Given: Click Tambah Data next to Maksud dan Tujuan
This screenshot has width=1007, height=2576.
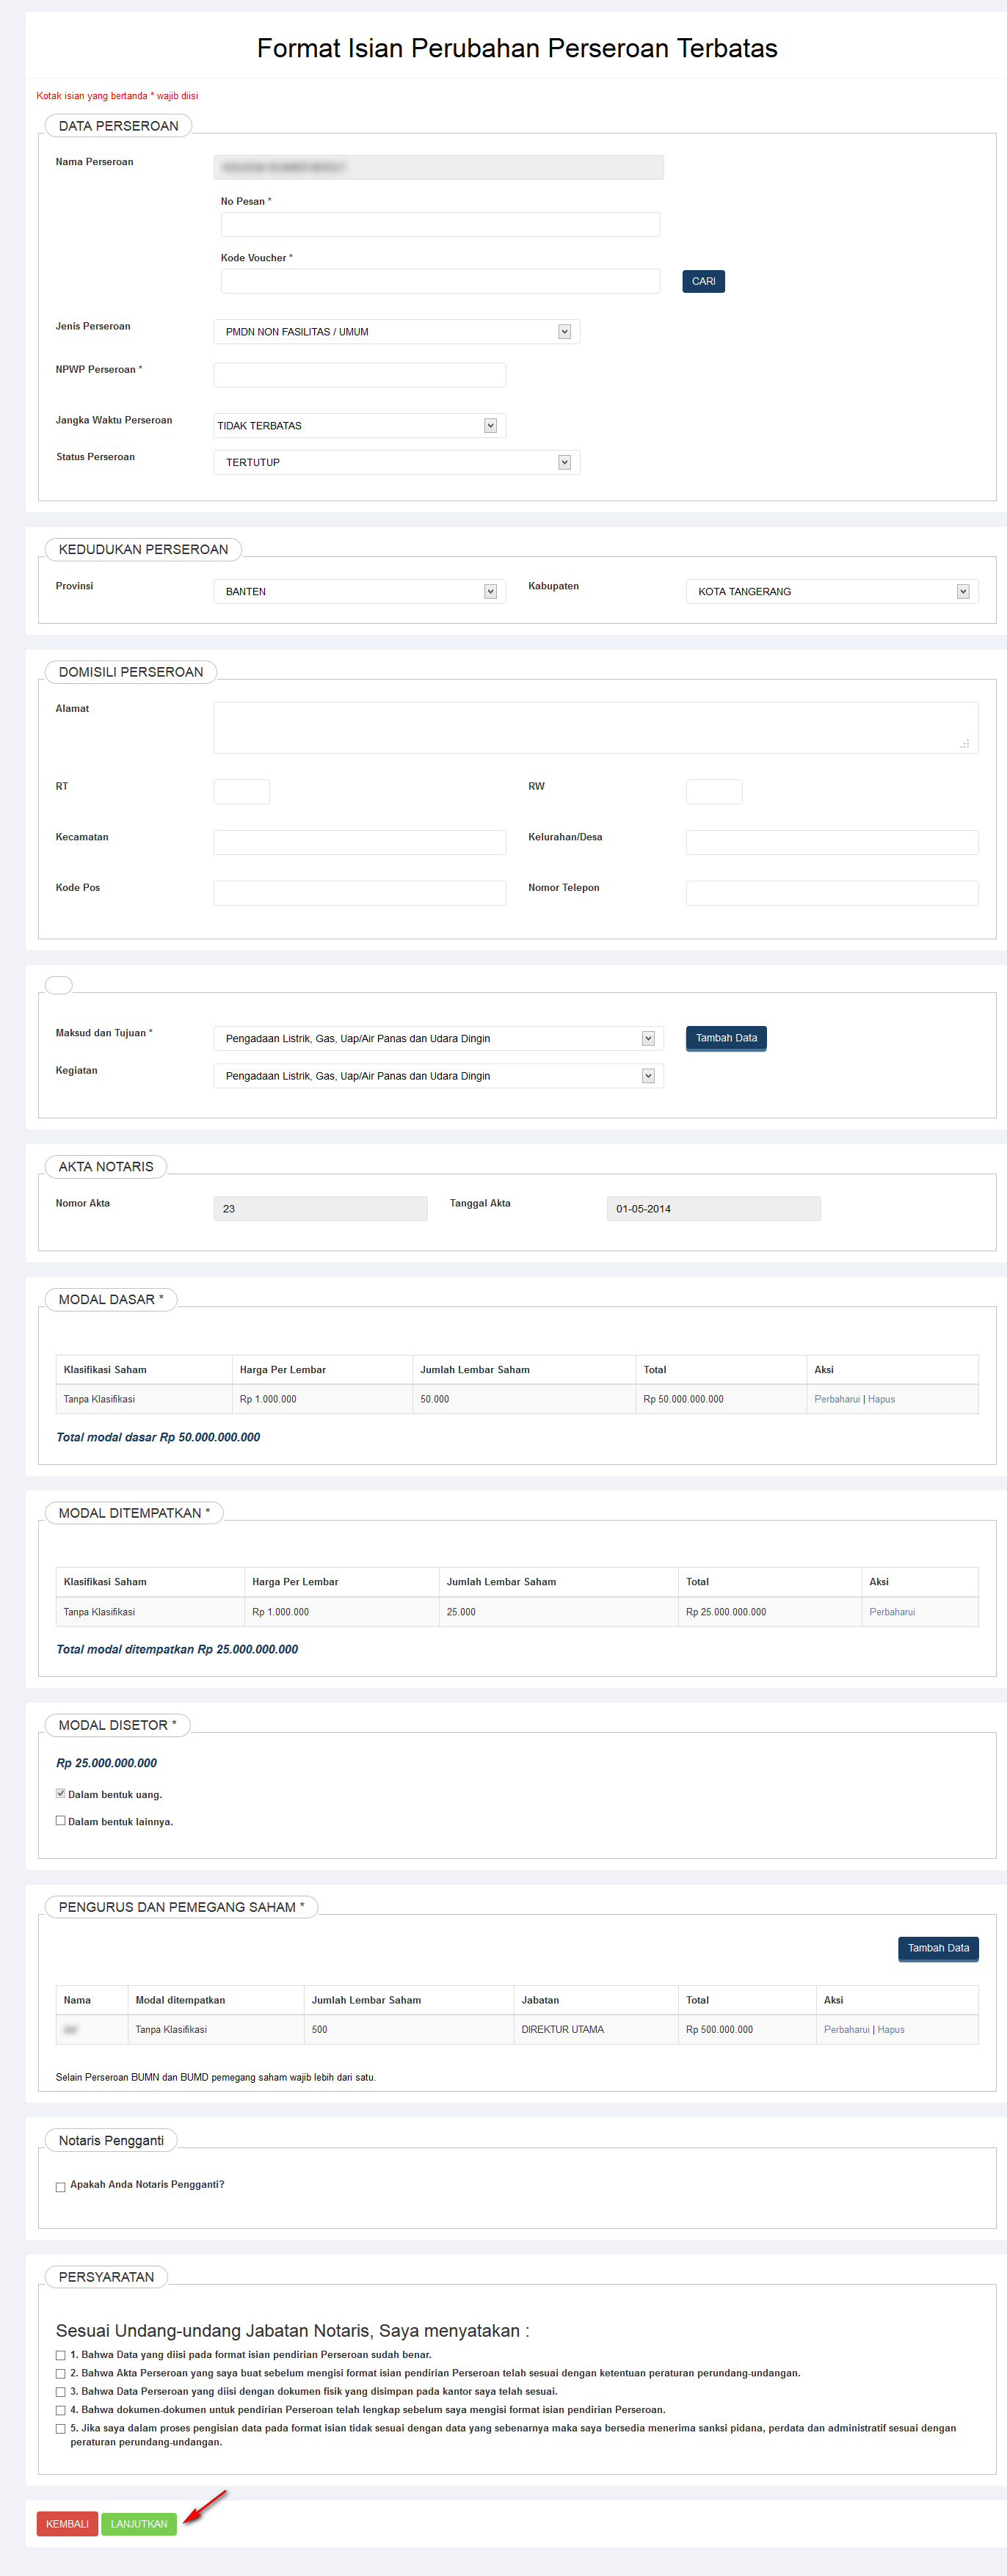Looking at the screenshot, I should tap(726, 1038).
